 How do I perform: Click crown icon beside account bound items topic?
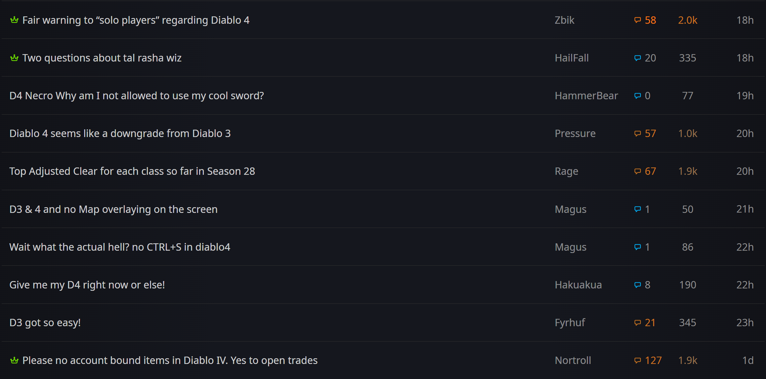(14, 360)
